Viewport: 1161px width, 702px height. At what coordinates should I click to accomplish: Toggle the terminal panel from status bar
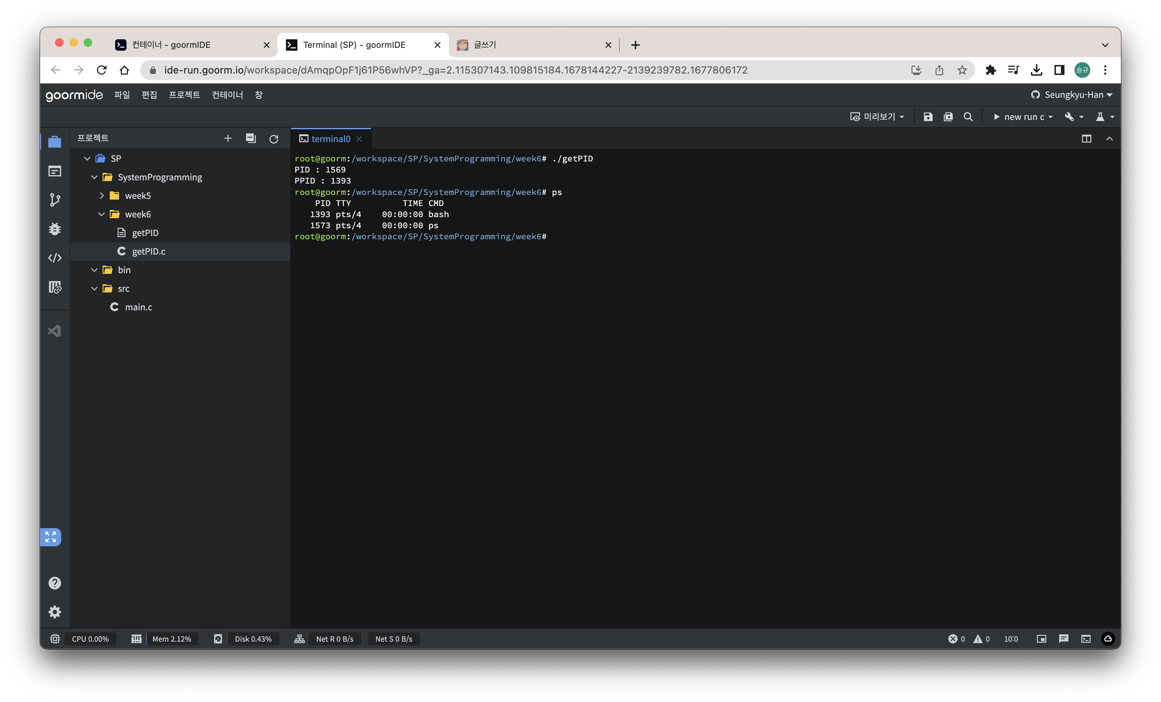pos(1086,639)
